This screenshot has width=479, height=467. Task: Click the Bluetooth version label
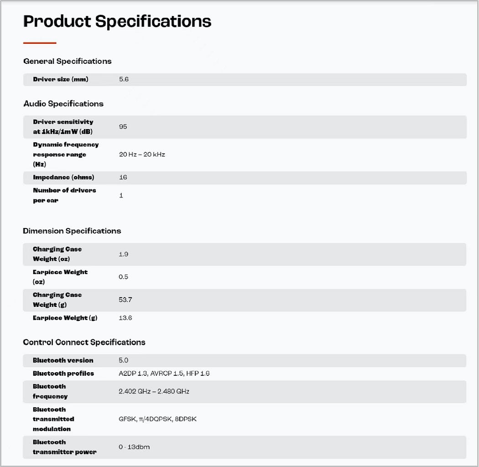(x=63, y=360)
